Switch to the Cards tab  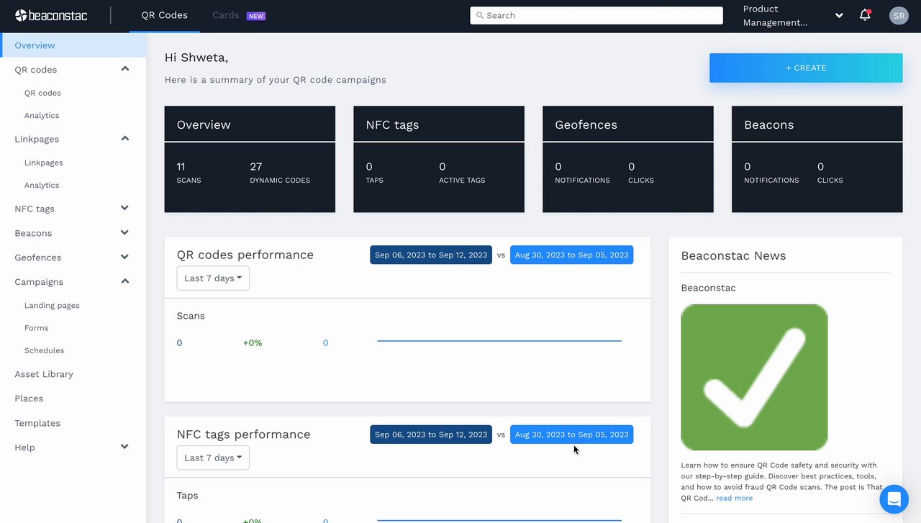pyautogui.click(x=225, y=15)
